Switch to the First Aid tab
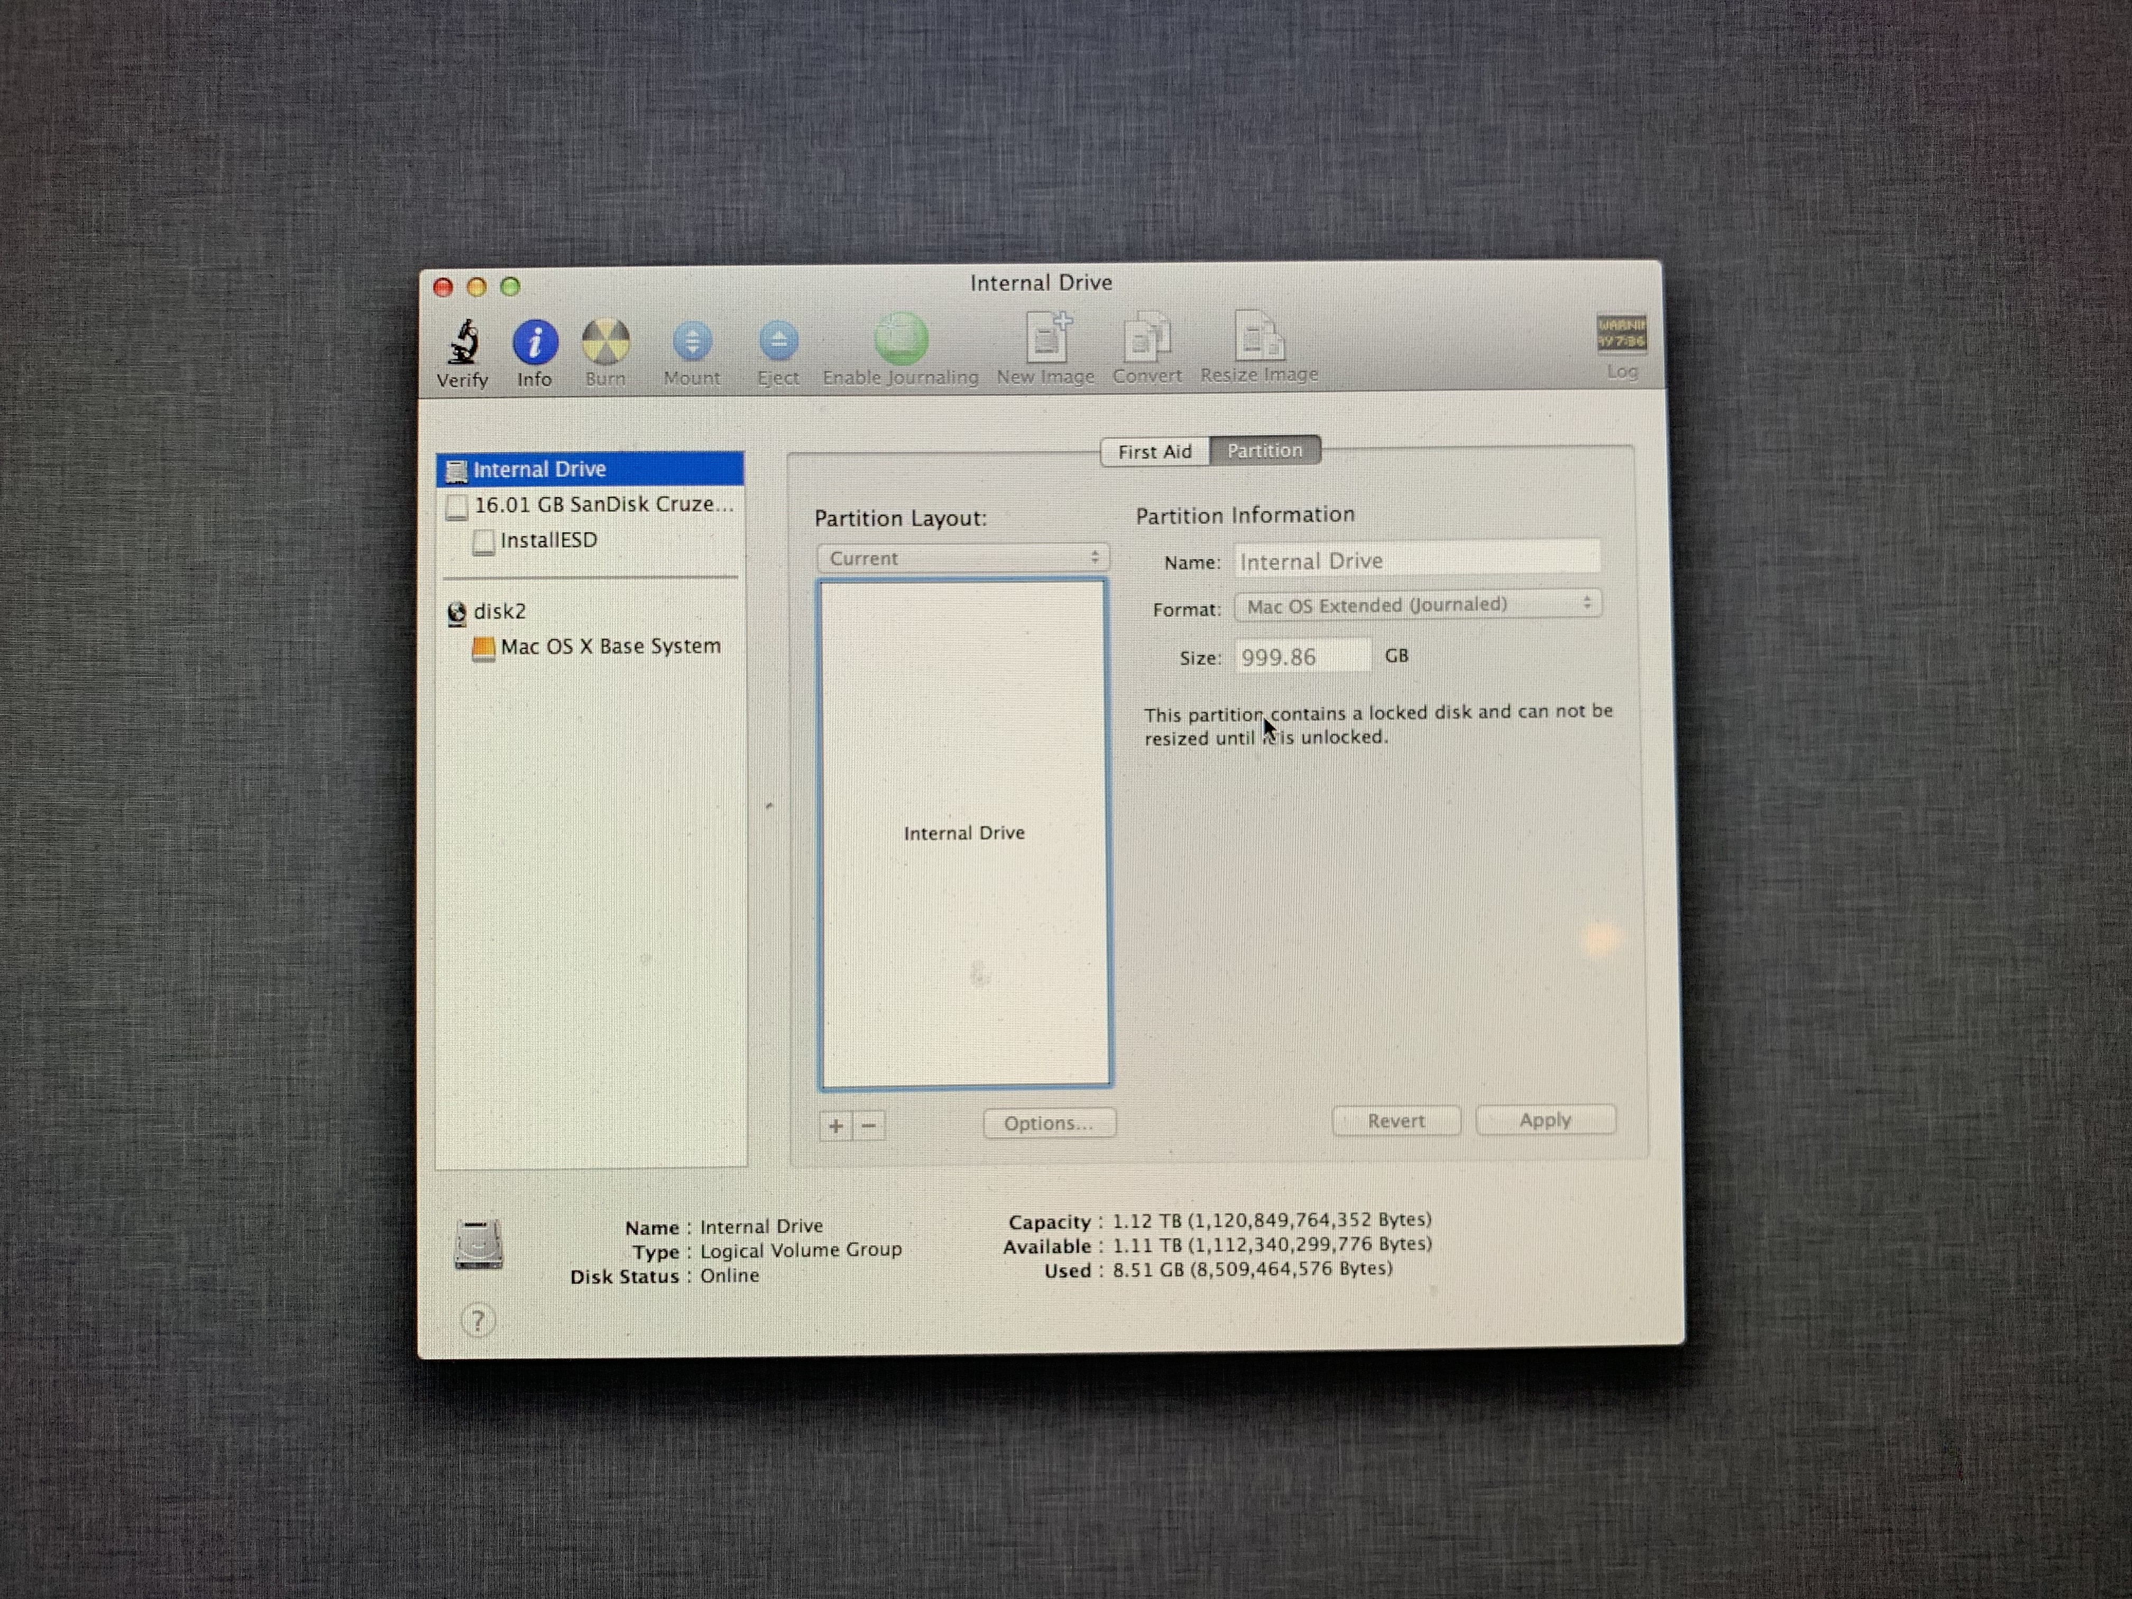2132x1599 pixels. [1155, 451]
